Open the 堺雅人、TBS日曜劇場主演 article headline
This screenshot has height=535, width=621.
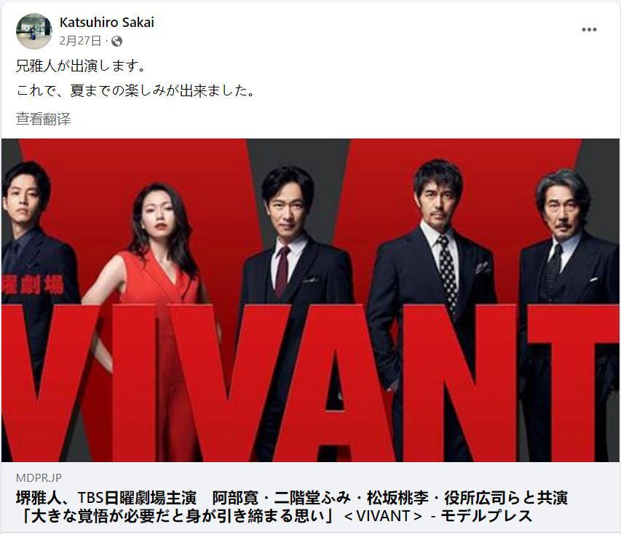click(x=291, y=507)
